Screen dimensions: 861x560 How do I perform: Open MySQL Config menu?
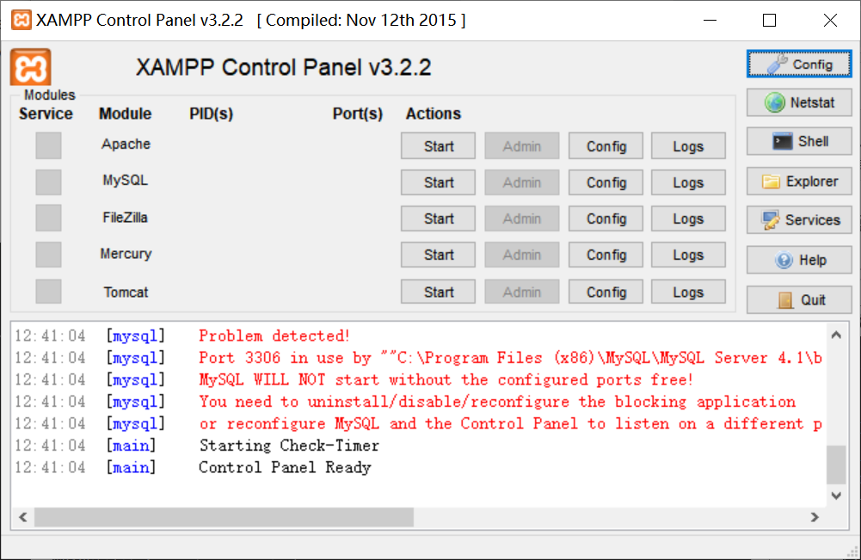point(606,182)
